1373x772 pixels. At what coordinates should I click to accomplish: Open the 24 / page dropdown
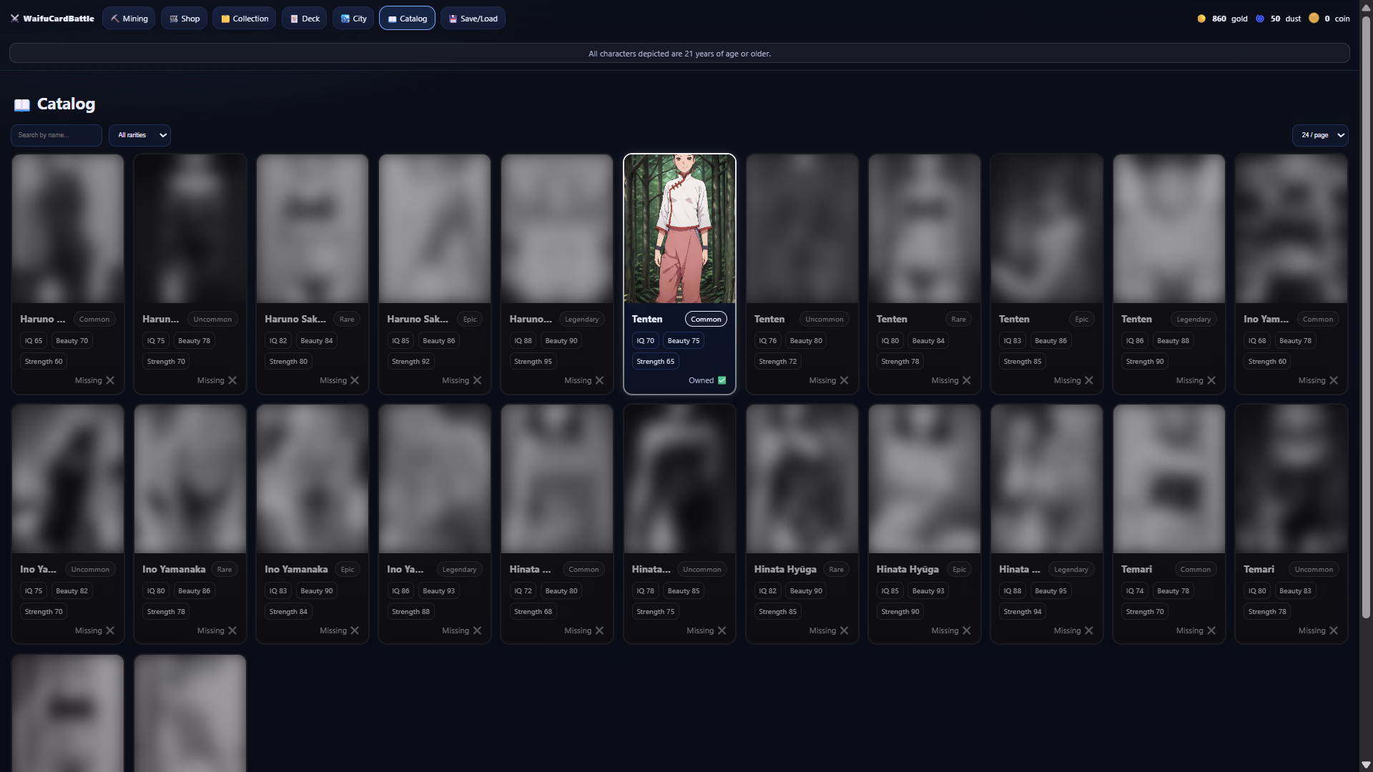[1320, 135]
